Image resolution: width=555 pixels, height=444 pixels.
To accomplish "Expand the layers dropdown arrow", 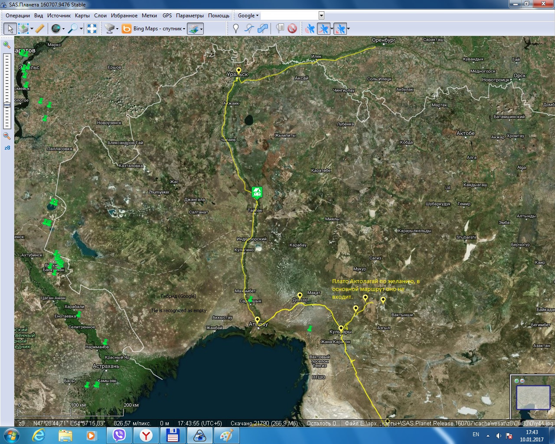I will 201,29.
